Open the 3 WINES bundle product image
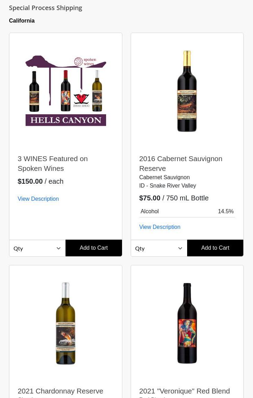The width and height of the screenshot is (253, 398). coord(66,91)
